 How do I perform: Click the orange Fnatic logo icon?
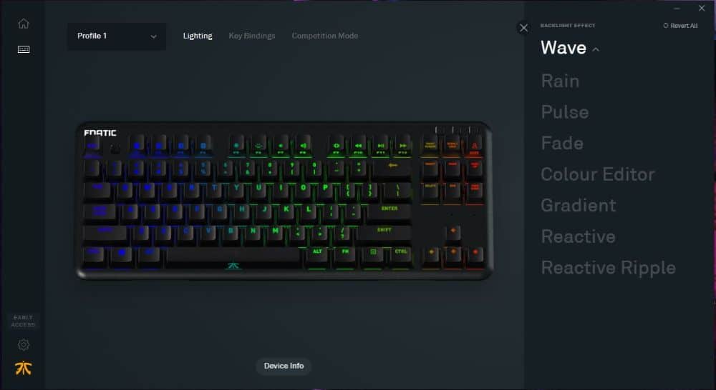[24, 368]
